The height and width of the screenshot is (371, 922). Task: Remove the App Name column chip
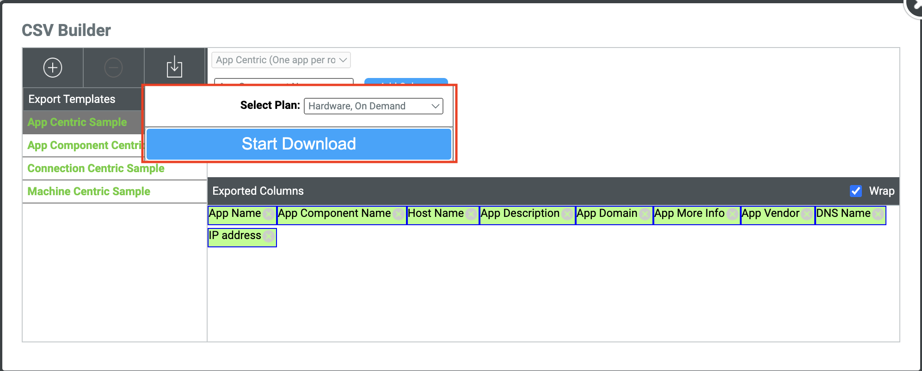pos(268,214)
